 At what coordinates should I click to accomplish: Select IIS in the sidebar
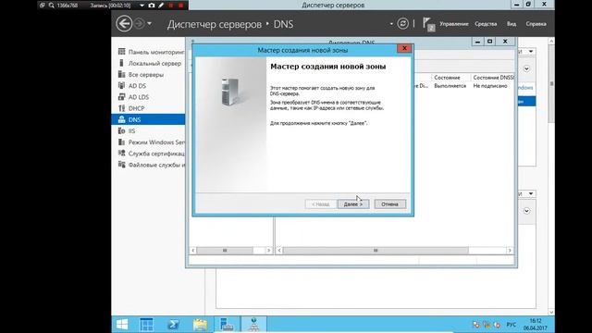(x=148, y=131)
